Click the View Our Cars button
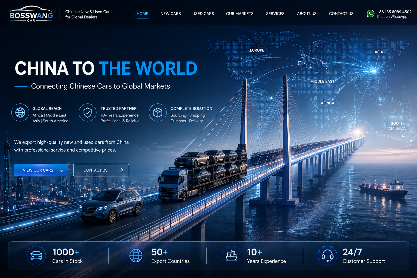 [x=41, y=170]
